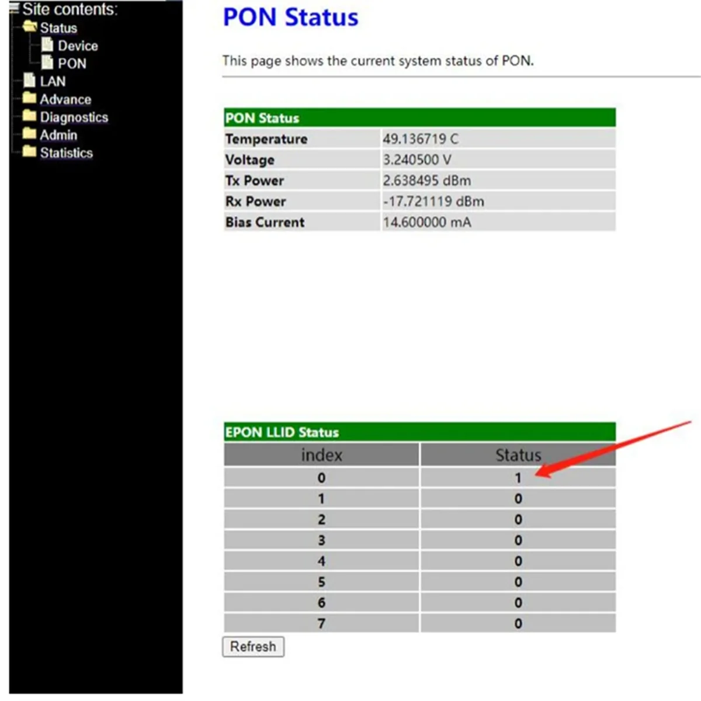Viewport: 701px width, 701px height.
Task: Collapse the Status tree section
Action: pos(58,27)
